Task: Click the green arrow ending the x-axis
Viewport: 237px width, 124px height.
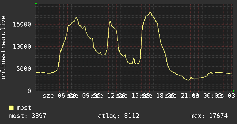Action: pos(234,91)
